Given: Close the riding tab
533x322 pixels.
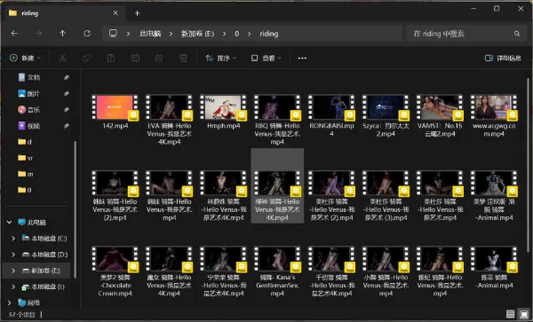Looking at the screenshot, I should pyautogui.click(x=115, y=13).
